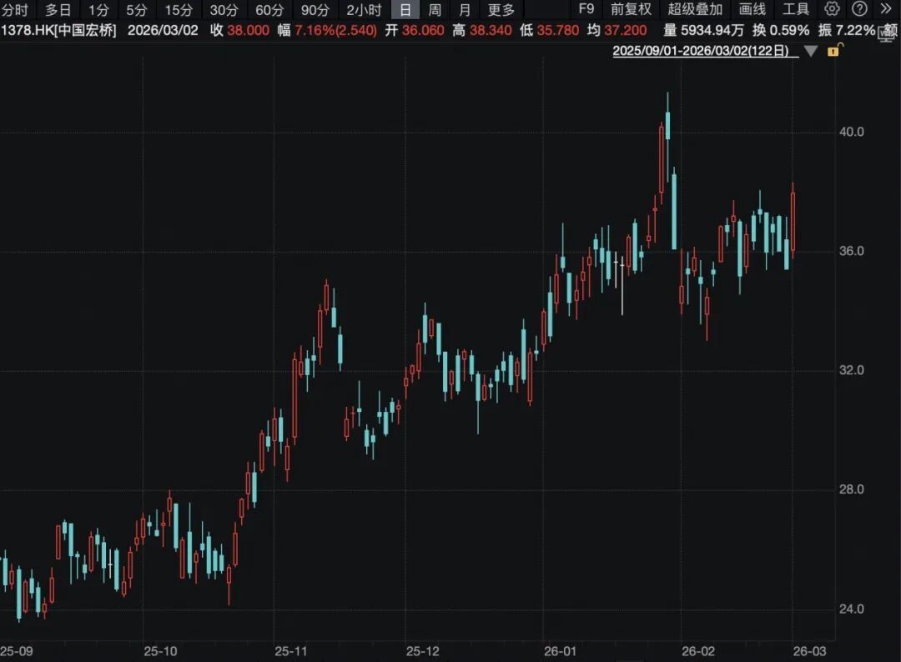Screen dimensions: 901x662
Task: Click the monitor icon beside amplitude
Action: 885,33
